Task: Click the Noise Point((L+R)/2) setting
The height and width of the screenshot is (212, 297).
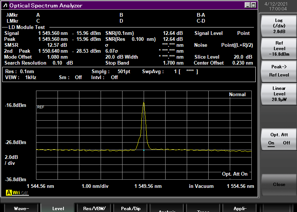Action: pyautogui.click(x=237, y=45)
